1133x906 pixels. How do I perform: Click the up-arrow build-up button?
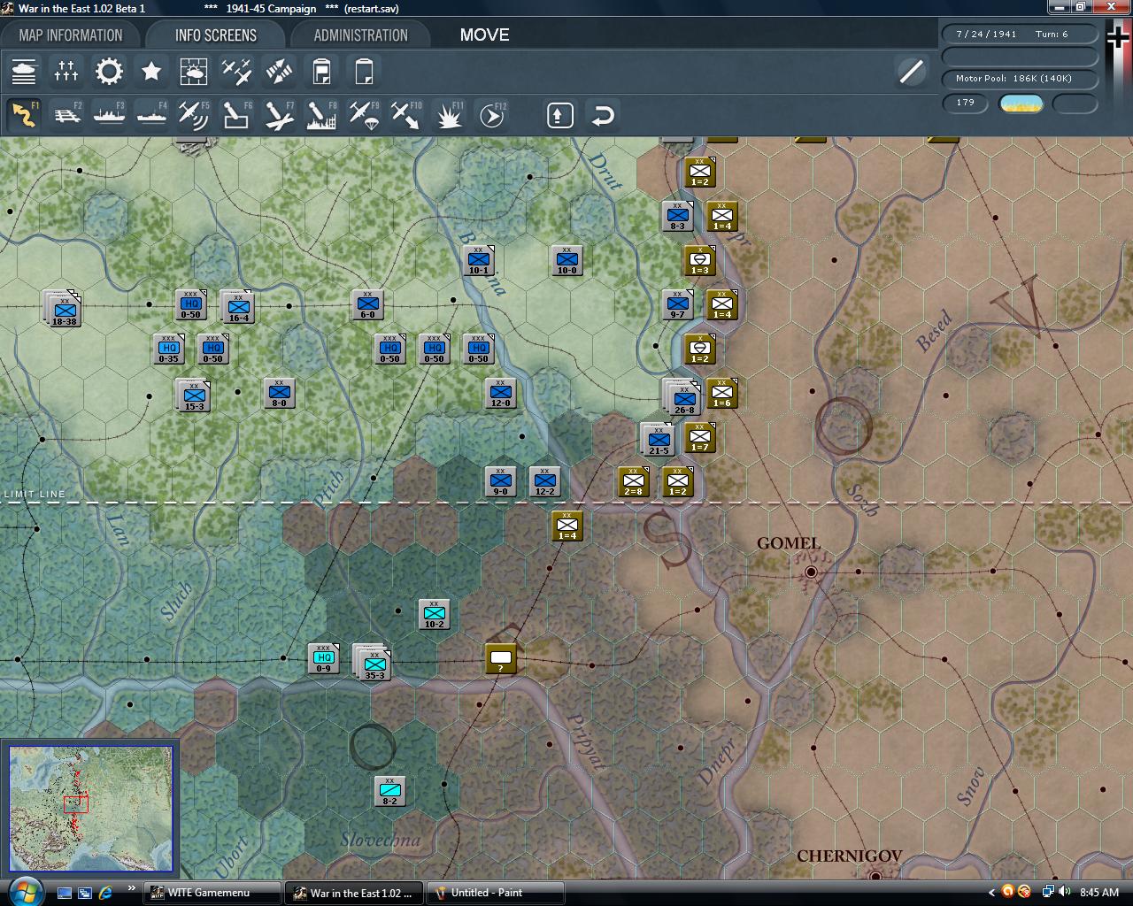point(560,115)
